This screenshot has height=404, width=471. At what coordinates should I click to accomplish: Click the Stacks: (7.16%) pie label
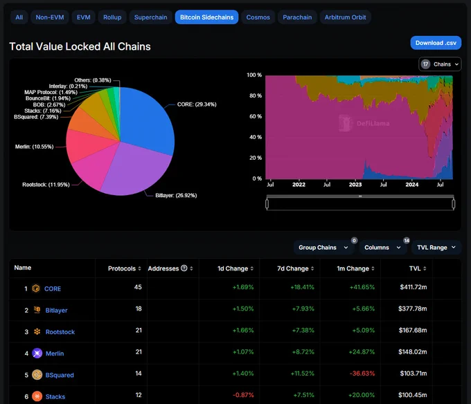click(x=43, y=111)
